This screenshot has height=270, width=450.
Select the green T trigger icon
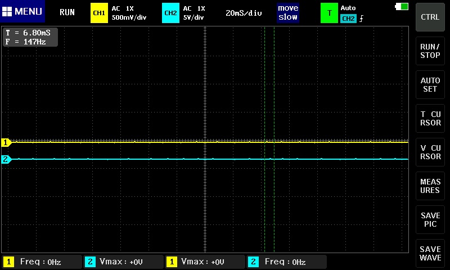[329, 12]
